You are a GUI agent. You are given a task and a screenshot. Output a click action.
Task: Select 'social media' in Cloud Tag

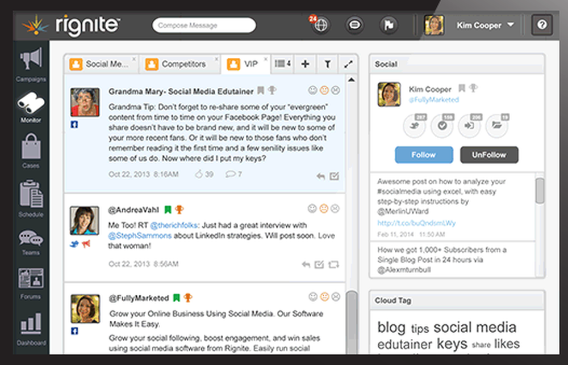pyautogui.click(x=475, y=328)
